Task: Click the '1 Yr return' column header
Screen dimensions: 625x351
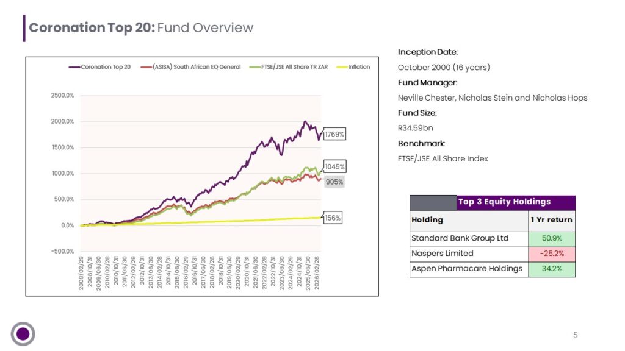Action: (552, 221)
